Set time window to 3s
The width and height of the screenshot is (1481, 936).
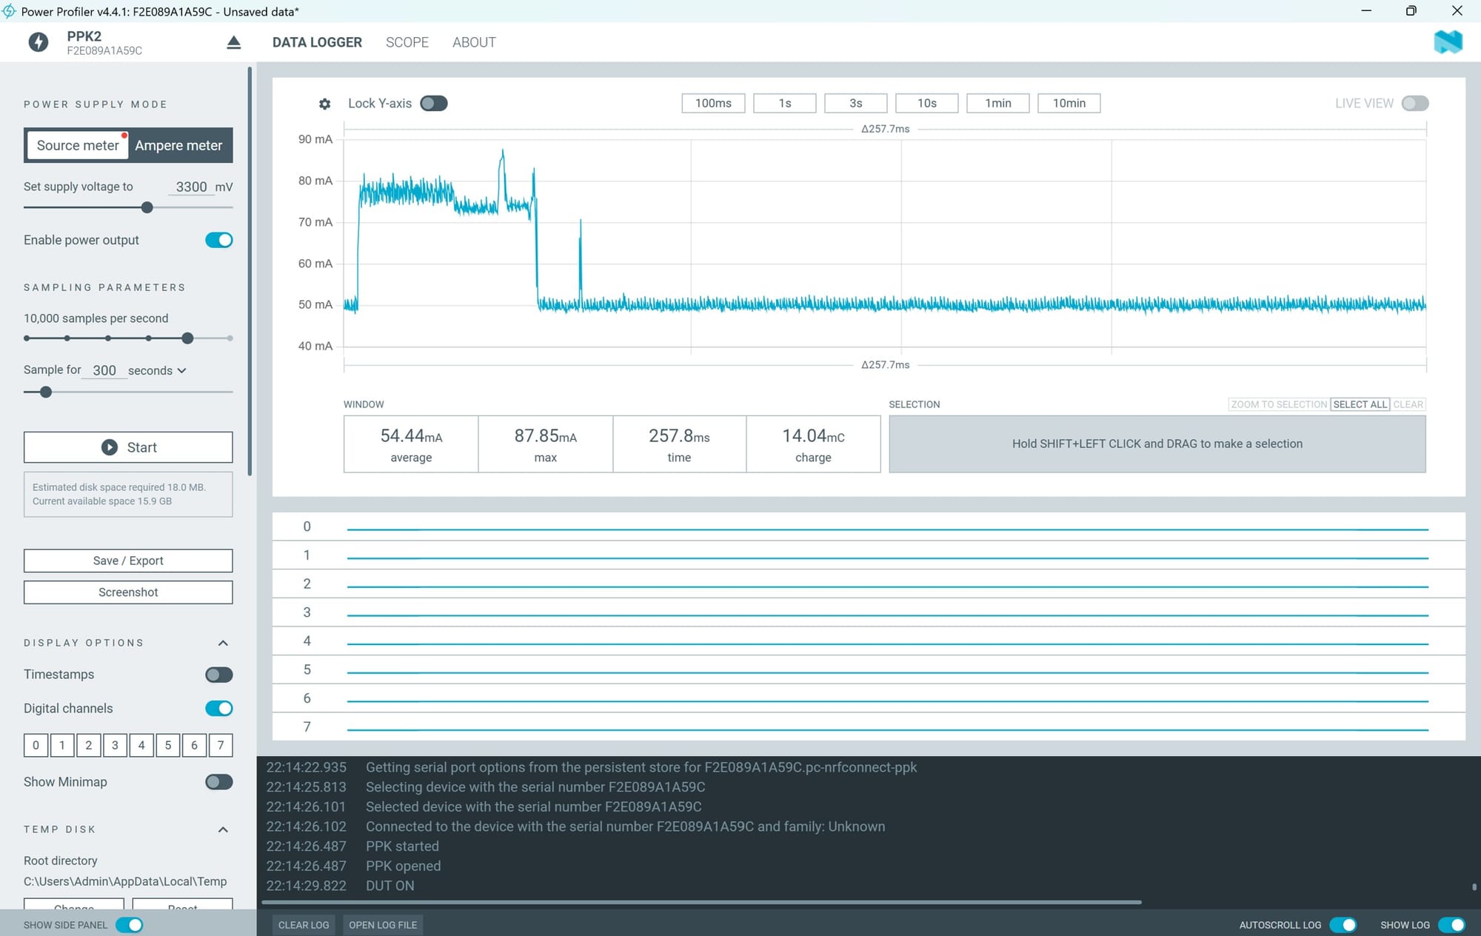[856, 103]
